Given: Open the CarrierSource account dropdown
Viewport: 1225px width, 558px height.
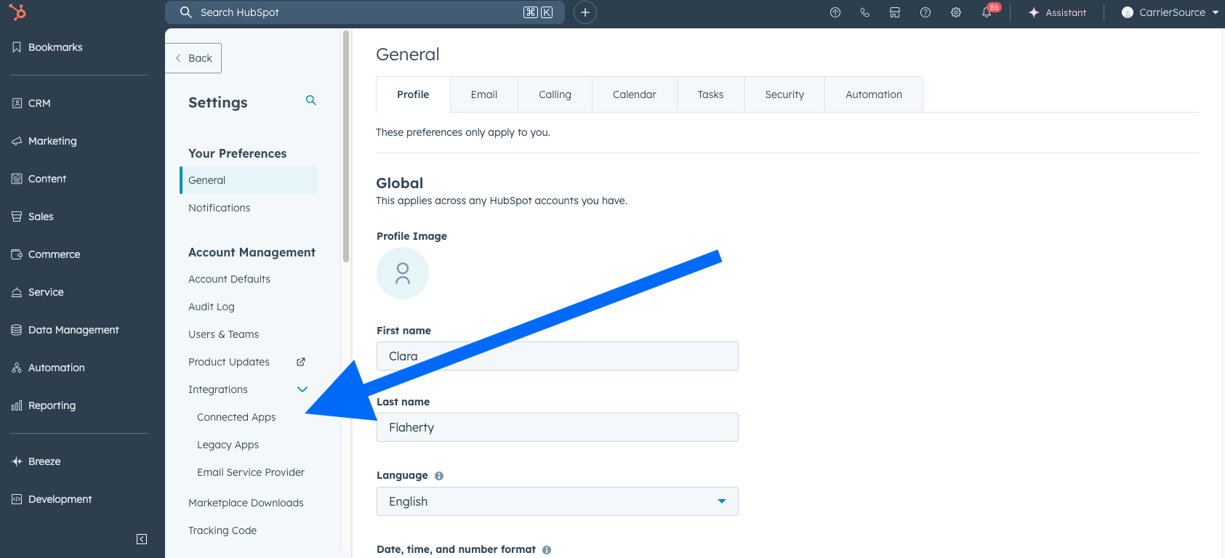Looking at the screenshot, I should [1170, 12].
